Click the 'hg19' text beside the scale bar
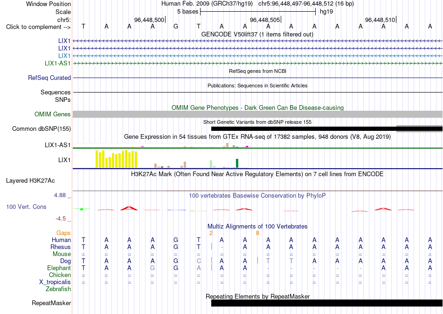Image resolution: width=443 pixels, height=314 pixels. click(x=326, y=12)
